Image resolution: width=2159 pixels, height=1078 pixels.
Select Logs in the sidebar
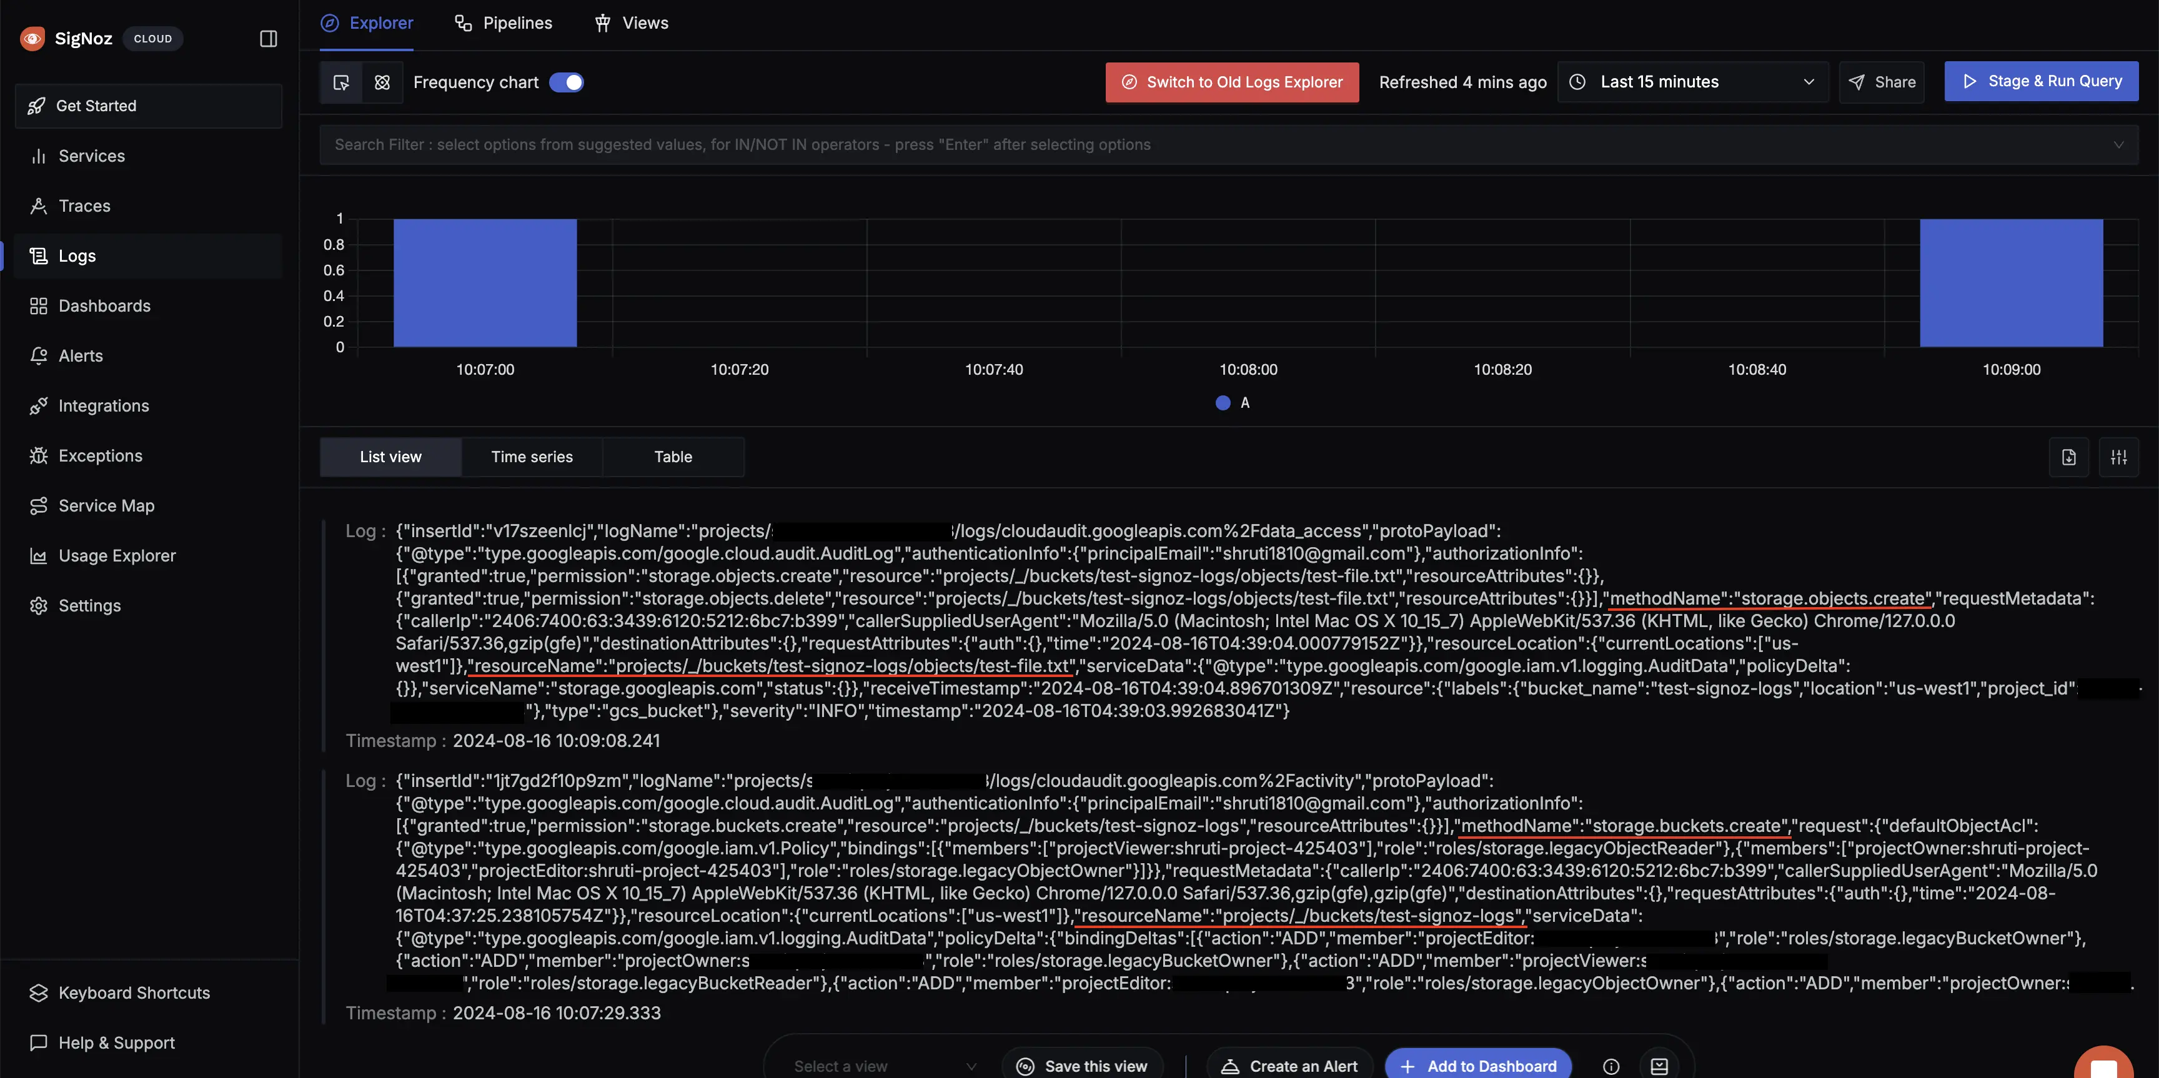pos(148,255)
